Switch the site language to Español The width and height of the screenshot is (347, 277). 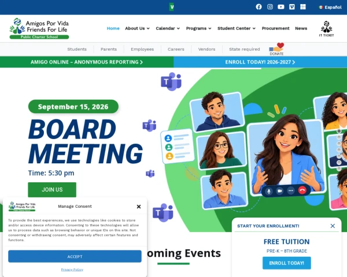[330, 8]
